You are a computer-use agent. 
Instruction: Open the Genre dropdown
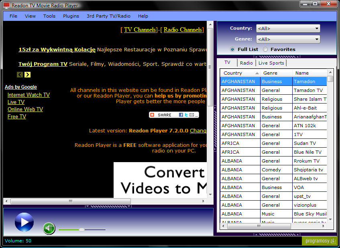point(288,39)
